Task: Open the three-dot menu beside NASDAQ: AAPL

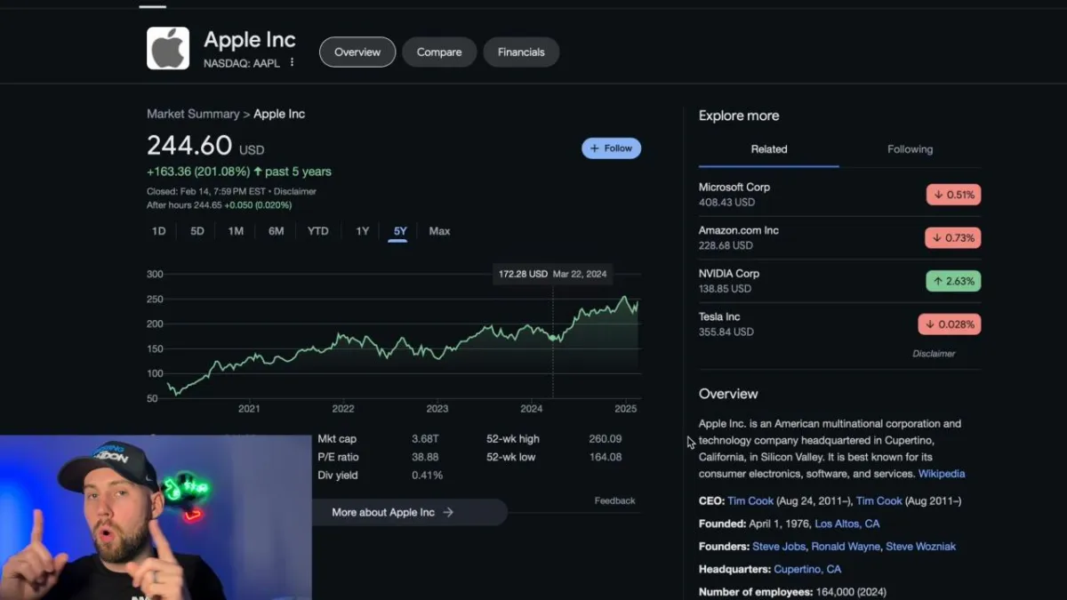Action: pos(292,63)
